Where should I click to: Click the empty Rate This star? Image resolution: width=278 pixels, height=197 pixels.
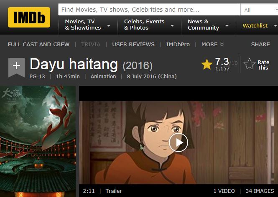coord(249,64)
